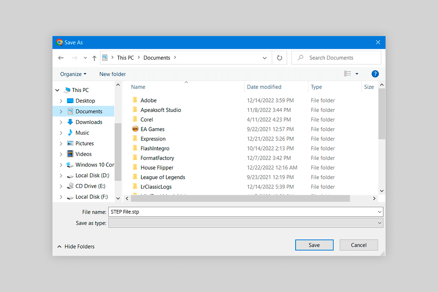This screenshot has height=292, width=438.
Task: Open the view options dropdown arrow
Action: coord(357,74)
